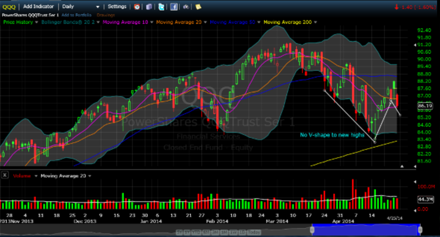Open Add Indicator menu
This screenshot has height=237, width=440.
point(38,7)
